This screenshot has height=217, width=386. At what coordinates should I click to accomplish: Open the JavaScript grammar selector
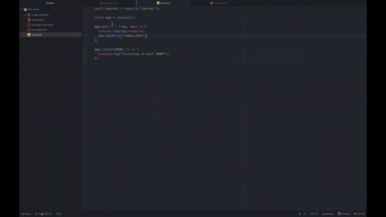point(327,214)
